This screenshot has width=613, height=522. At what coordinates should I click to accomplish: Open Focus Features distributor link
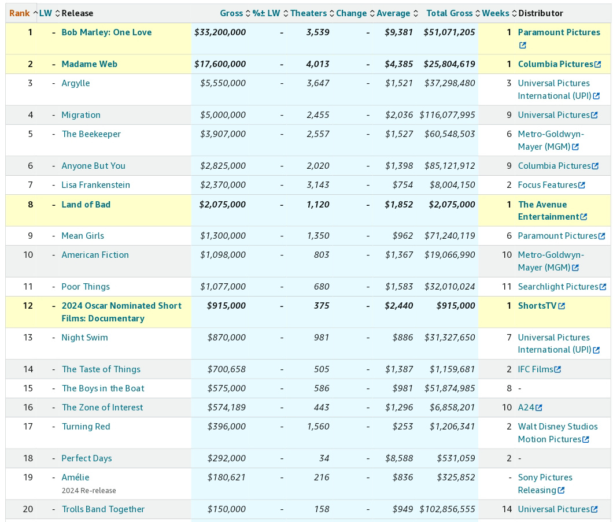point(547,185)
